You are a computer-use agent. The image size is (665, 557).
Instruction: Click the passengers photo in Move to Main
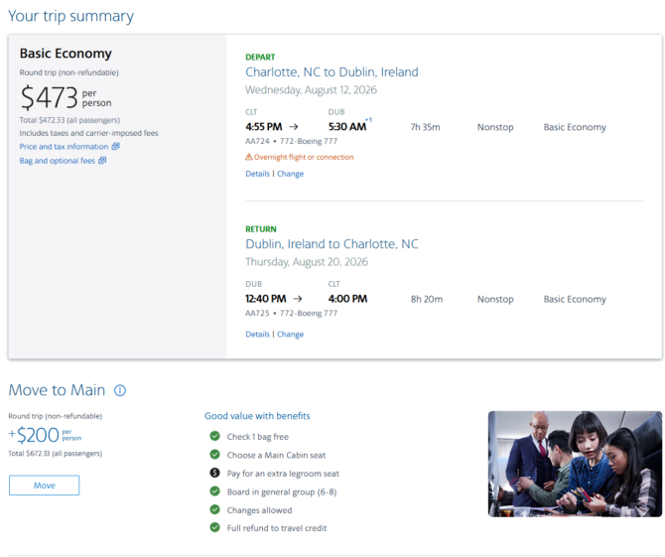575,464
